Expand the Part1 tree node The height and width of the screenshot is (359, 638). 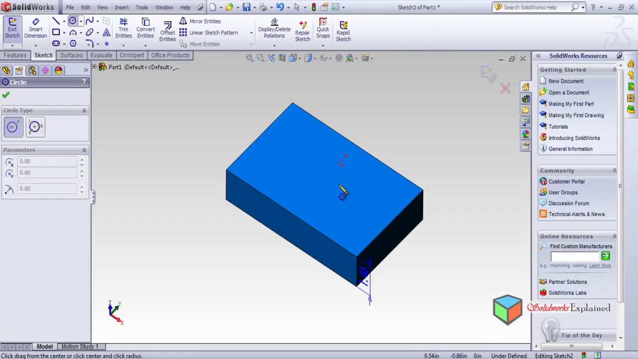95,67
